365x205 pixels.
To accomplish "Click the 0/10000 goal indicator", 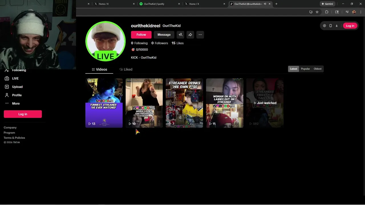I will click(139, 50).
